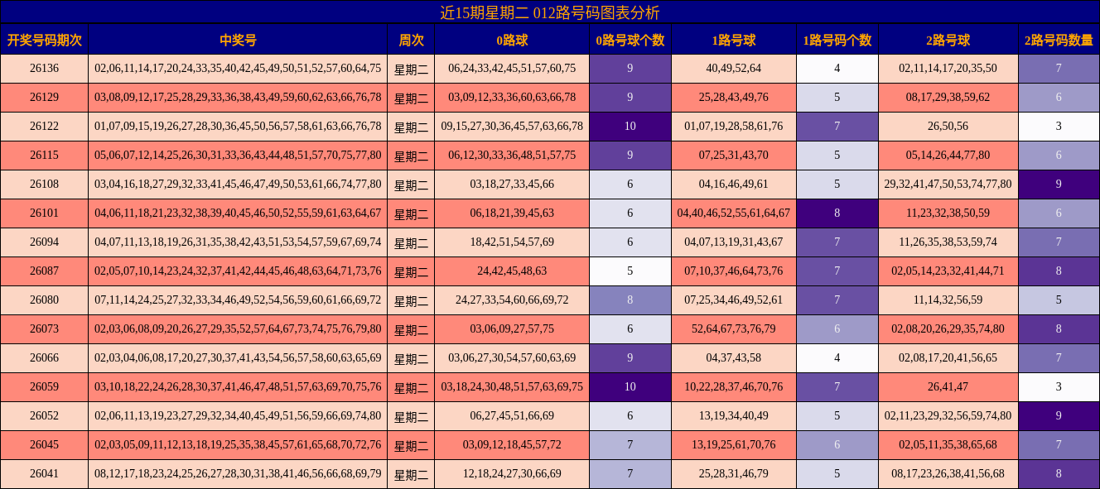Screen dimensions: 1100x489
Task: Click winning numbers starting 03,08,09,12,17,25
Action: pyautogui.click(x=238, y=98)
